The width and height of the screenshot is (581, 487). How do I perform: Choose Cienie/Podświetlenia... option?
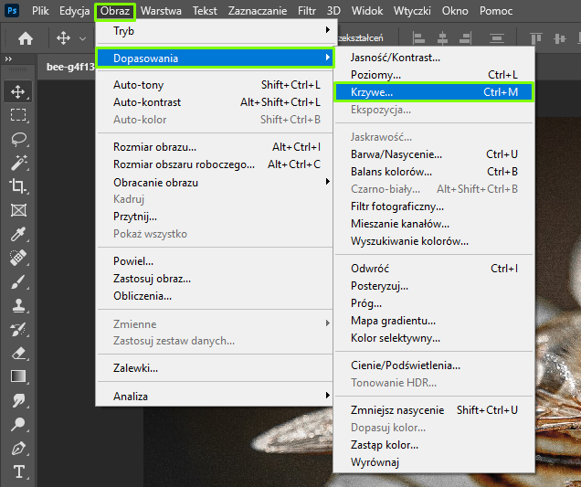[434, 365]
